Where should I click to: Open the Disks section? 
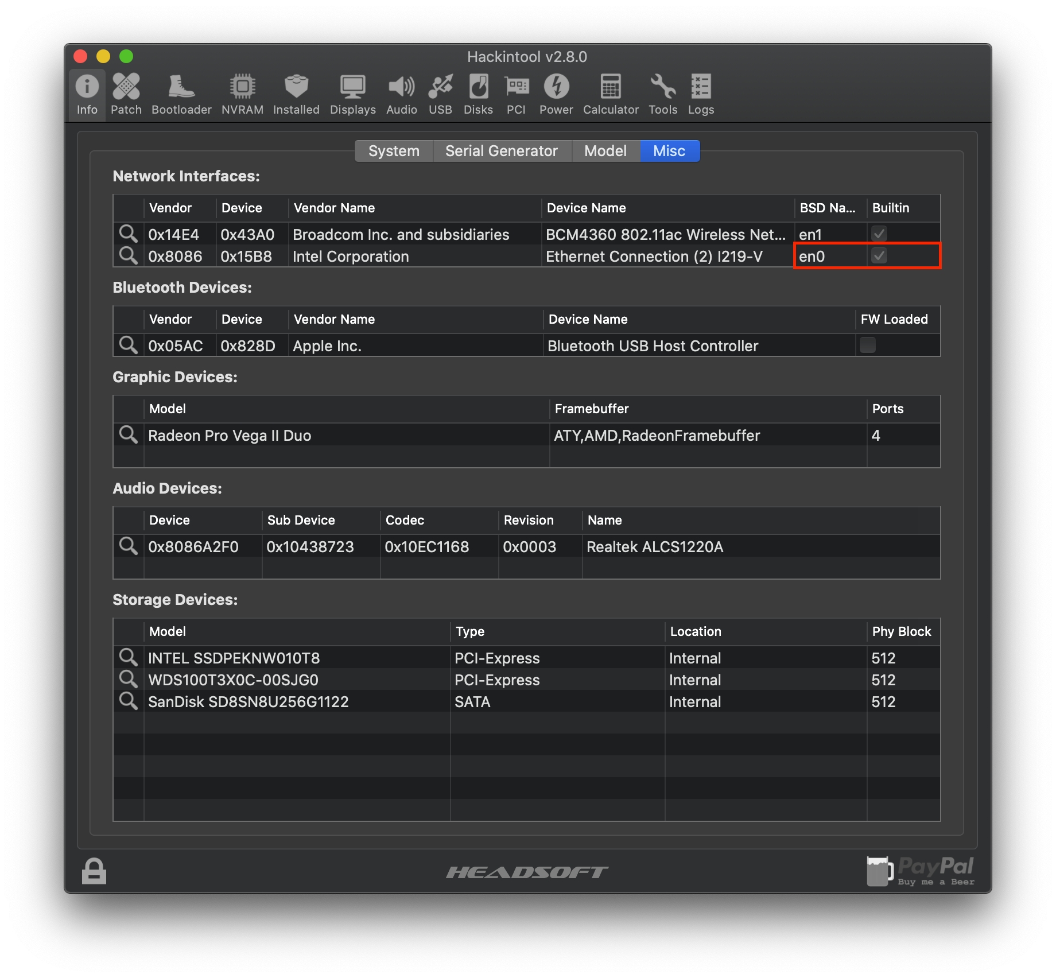click(478, 95)
